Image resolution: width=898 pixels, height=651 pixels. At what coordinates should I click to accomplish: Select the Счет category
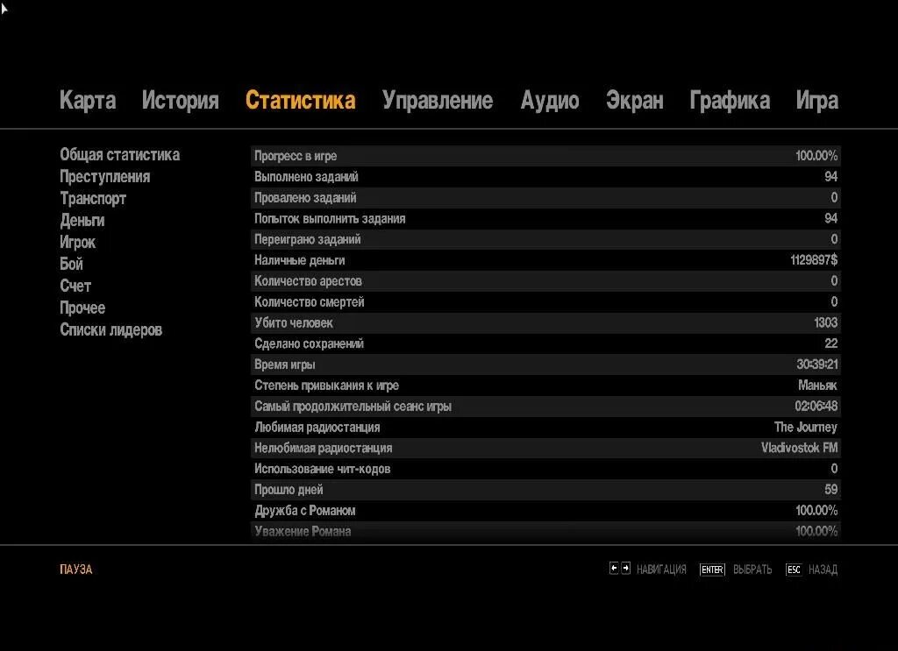pyautogui.click(x=75, y=286)
